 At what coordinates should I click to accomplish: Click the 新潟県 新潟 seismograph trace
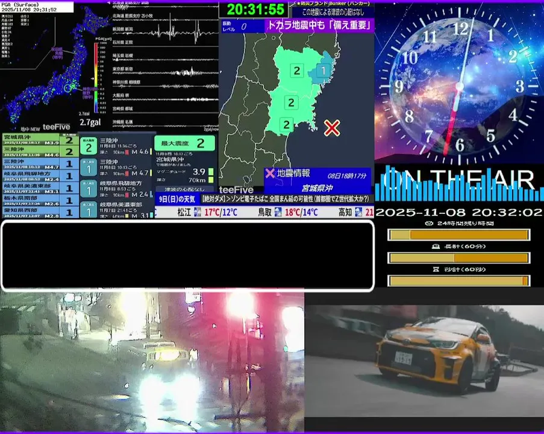(x=165, y=33)
